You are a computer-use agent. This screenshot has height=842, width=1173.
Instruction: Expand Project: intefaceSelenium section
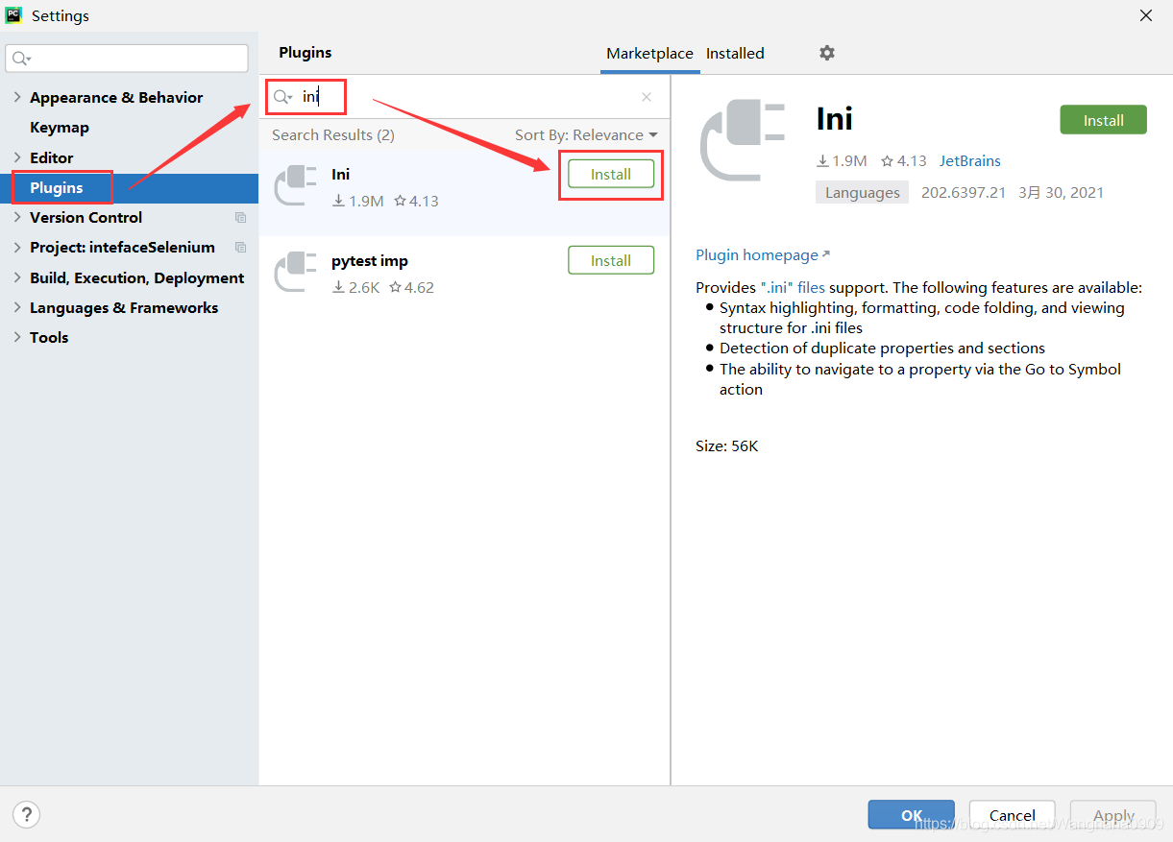17,247
